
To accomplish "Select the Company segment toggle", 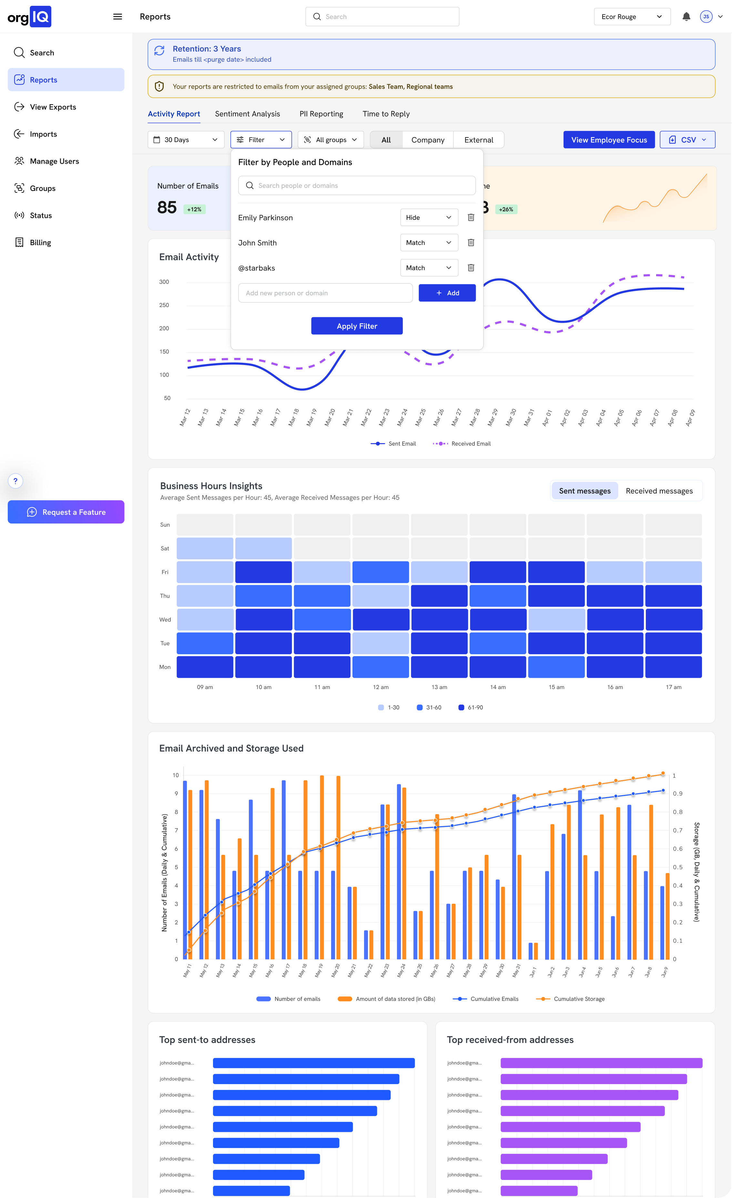I will pos(428,140).
